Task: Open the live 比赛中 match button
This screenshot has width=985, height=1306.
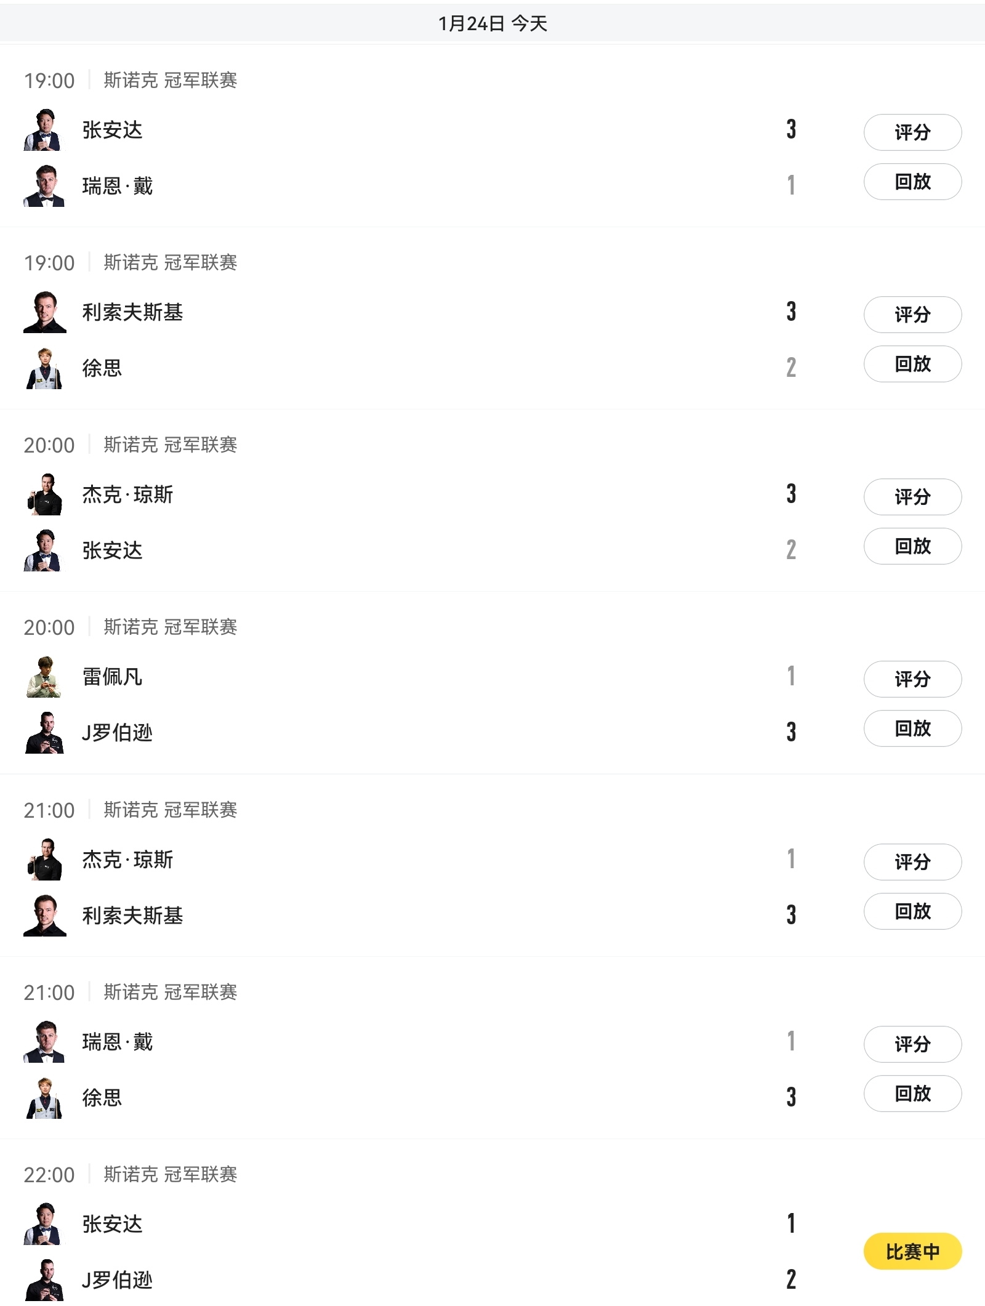Action: click(x=912, y=1251)
